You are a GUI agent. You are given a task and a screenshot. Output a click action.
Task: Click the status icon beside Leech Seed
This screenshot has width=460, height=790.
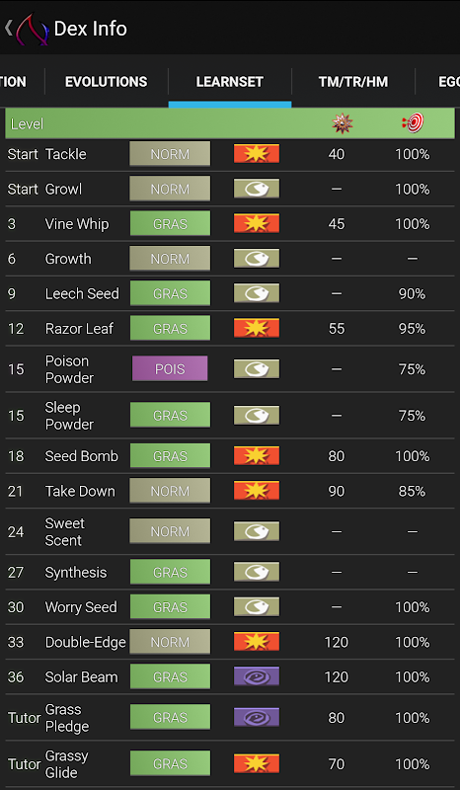point(257,293)
